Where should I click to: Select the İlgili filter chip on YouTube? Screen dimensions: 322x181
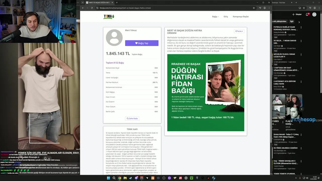(x=292, y=21)
